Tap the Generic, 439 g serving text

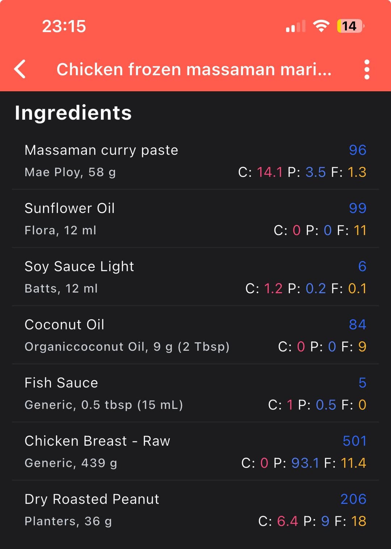71,463
